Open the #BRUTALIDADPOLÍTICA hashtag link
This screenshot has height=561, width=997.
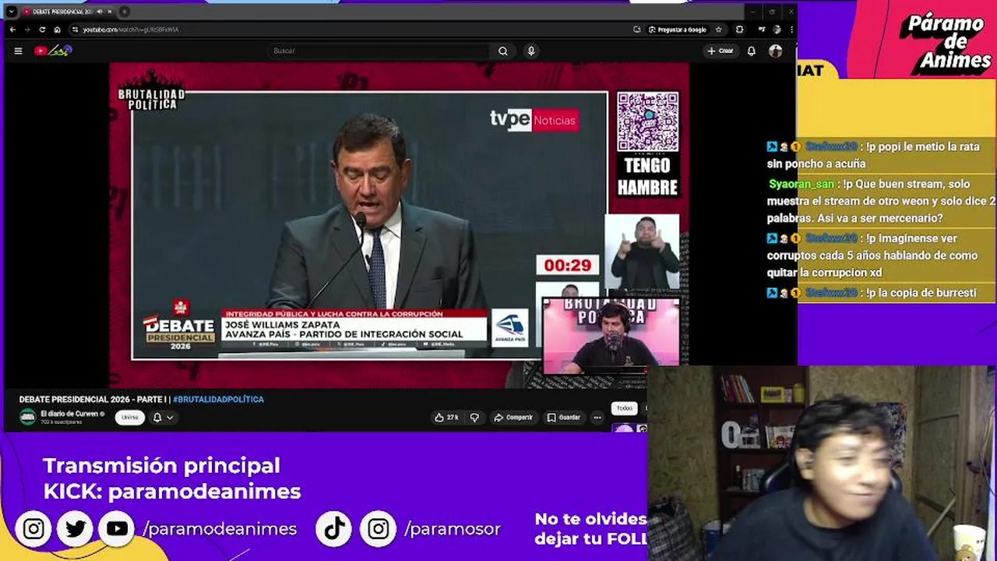[218, 400]
